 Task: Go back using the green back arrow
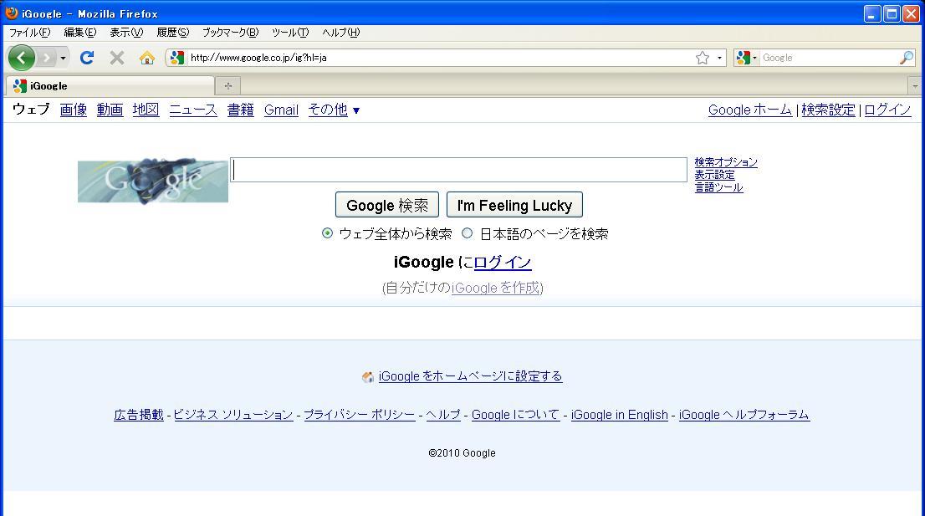22,58
